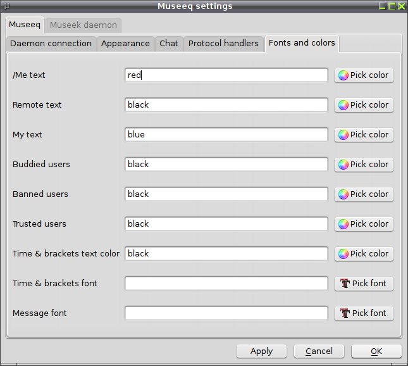
Task: Cancel the settings dialog
Action: (x=319, y=351)
